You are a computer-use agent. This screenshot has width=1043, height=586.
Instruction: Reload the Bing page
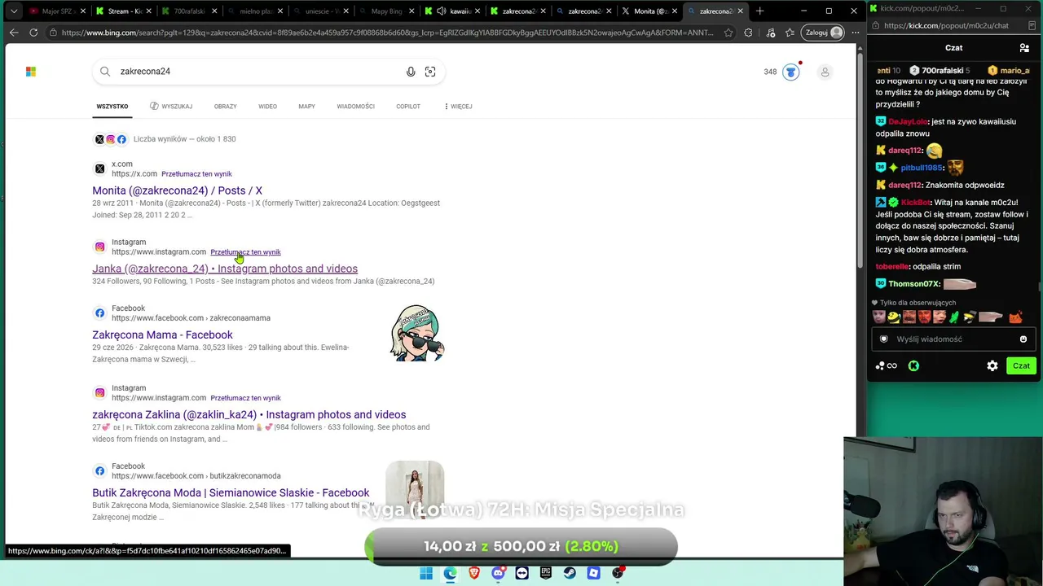pos(33,33)
